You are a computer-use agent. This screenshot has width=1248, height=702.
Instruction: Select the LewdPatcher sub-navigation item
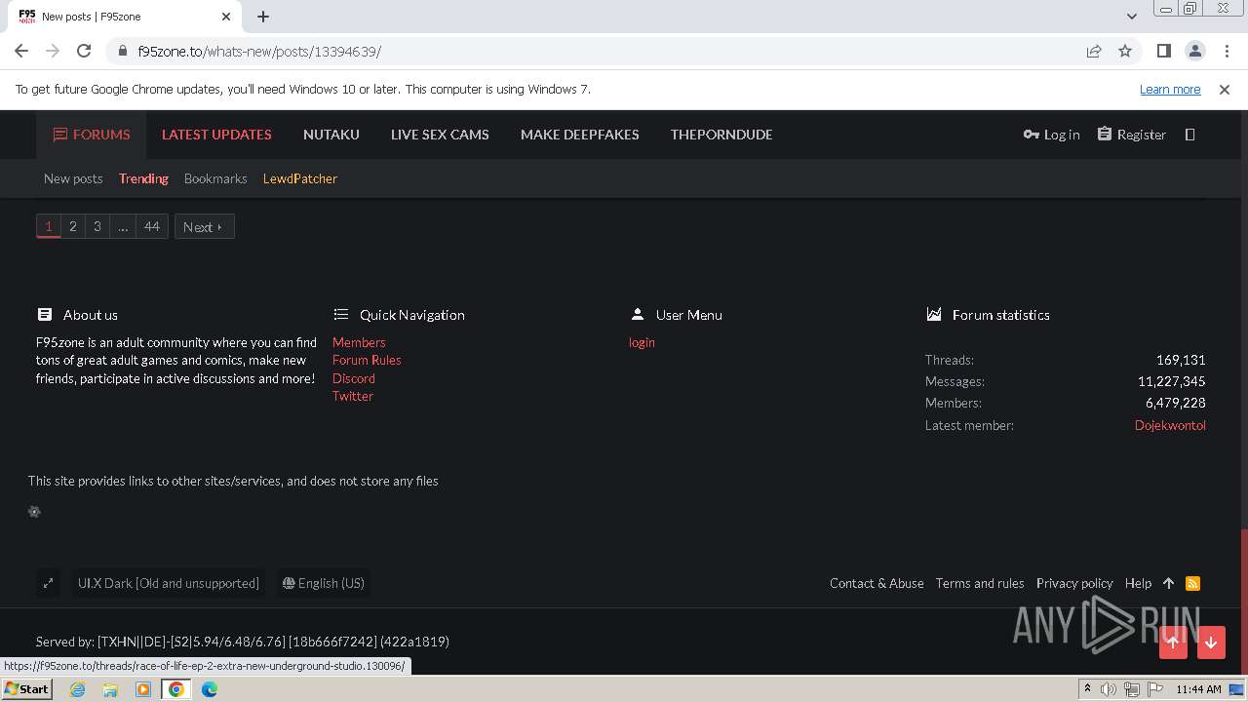tap(300, 178)
